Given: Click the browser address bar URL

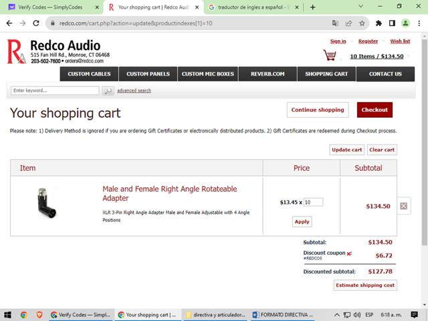Looking at the screenshot, I should pos(136,23).
